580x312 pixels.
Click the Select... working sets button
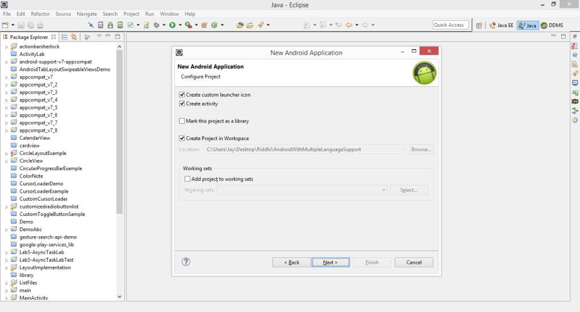[x=409, y=190]
